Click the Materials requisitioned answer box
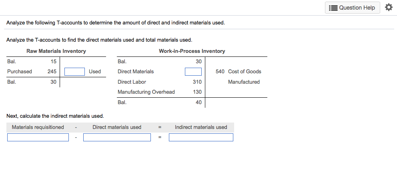Screen dimensions: 397x175 (38, 137)
